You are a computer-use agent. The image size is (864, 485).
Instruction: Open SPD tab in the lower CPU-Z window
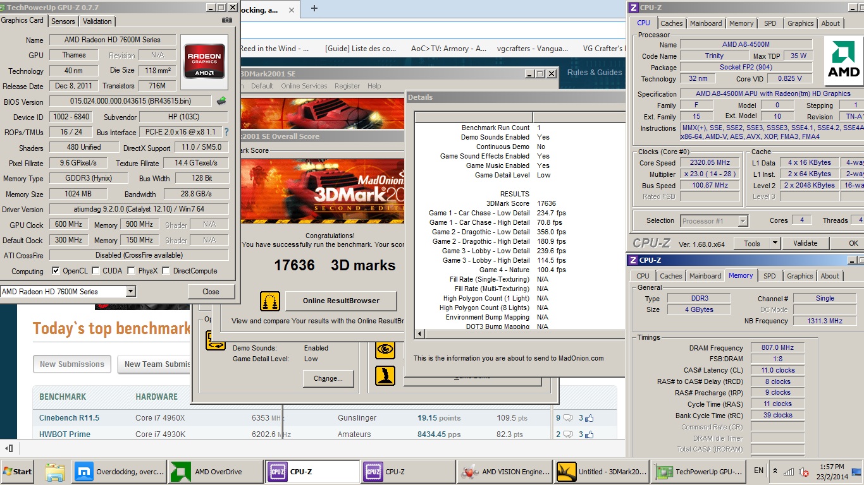tap(769, 276)
